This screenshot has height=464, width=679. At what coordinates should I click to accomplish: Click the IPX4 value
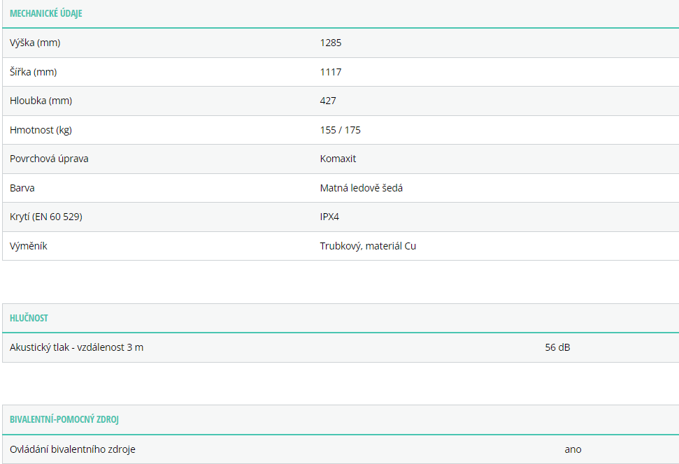[329, 217]
